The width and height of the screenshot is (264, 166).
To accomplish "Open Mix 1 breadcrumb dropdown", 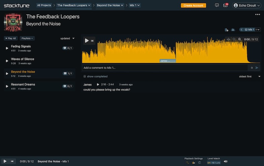I will tap(135, 5).
